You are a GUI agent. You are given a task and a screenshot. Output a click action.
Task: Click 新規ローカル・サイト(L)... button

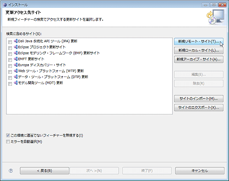coord(199,50)
